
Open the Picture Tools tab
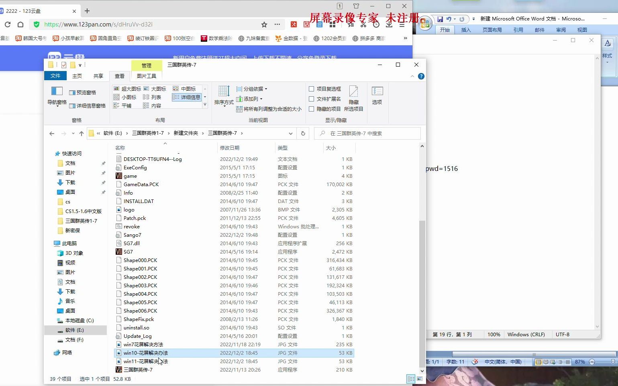147,76
